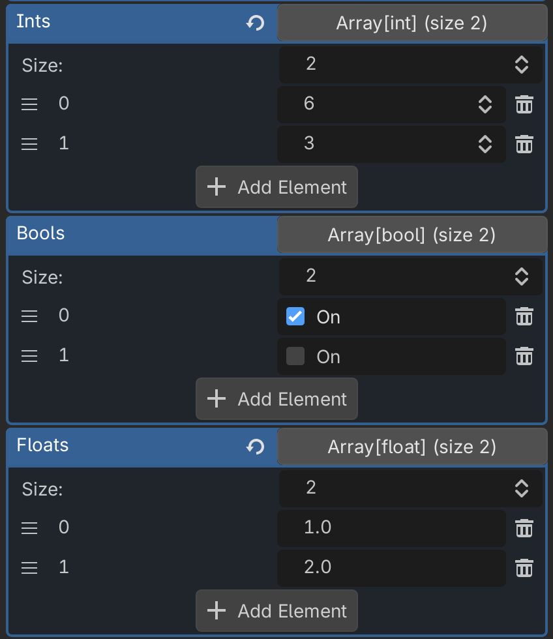Delete element 1 of the Floats array
The image size is (553, 639).
[524, 568]
